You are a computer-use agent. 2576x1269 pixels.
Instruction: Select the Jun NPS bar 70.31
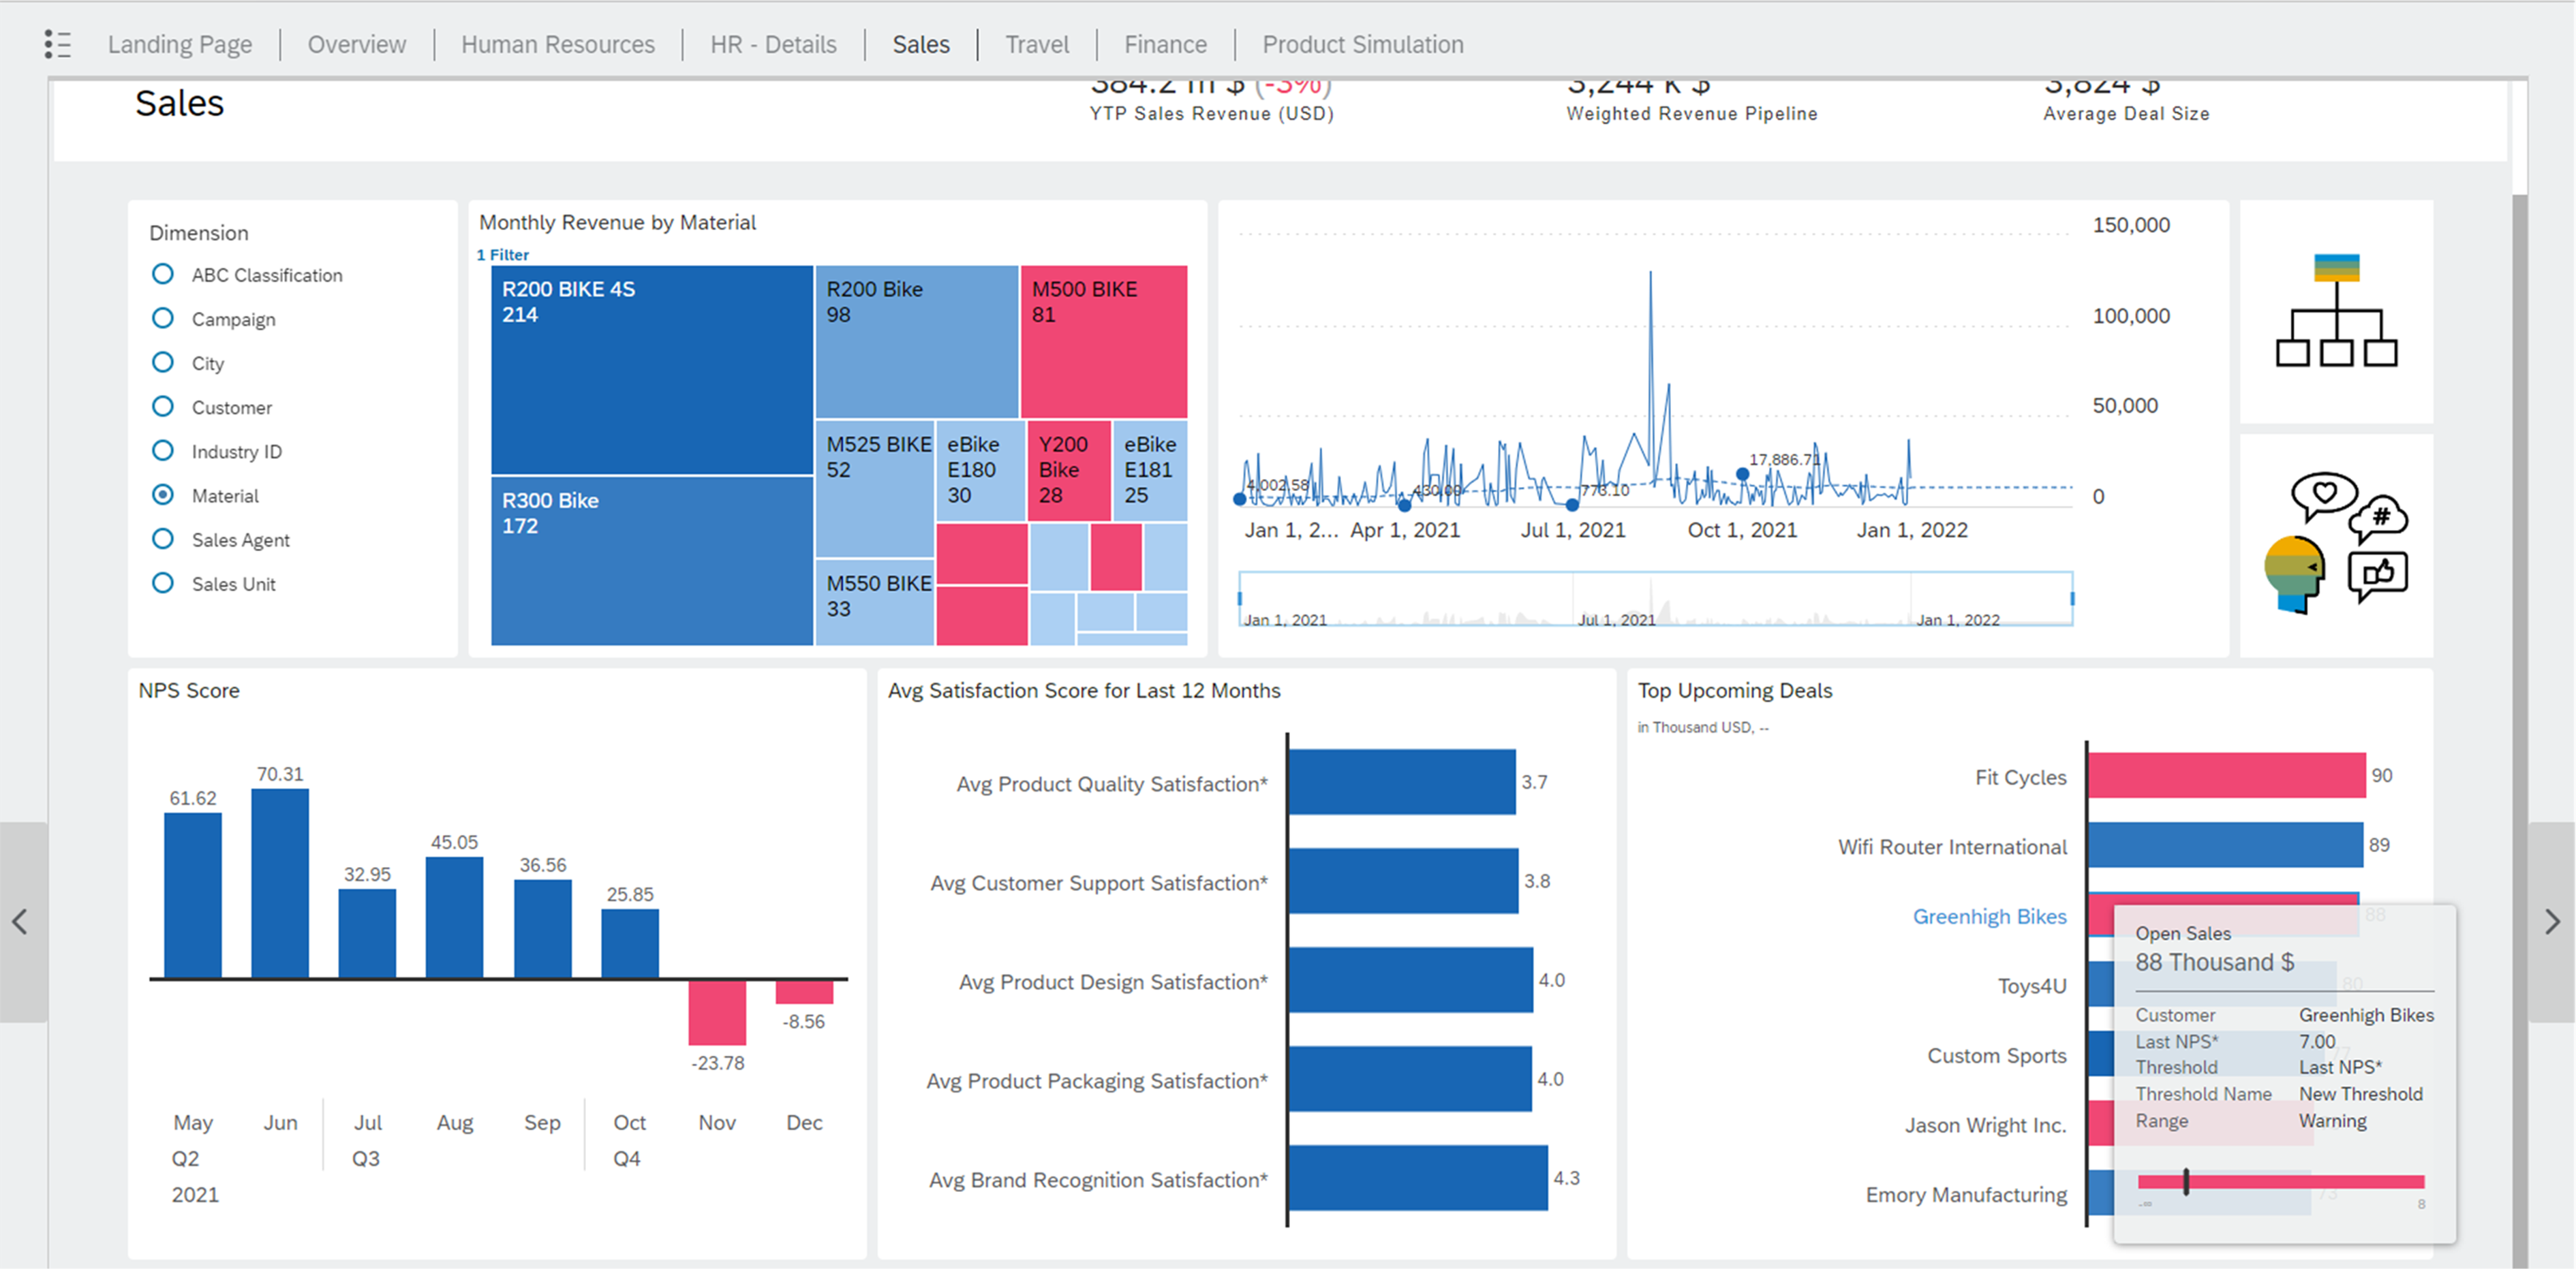click(x=280, y=883)
